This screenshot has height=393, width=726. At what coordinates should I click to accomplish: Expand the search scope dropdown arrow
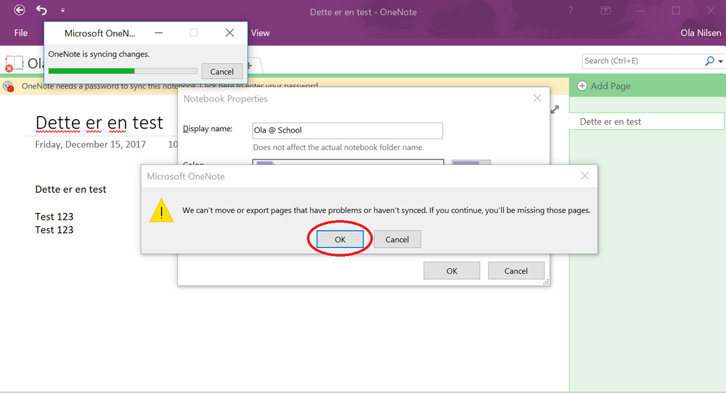720,62
